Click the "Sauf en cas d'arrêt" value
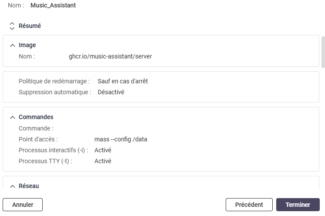Screen dimensions: 325x216 tap(123, 81)
